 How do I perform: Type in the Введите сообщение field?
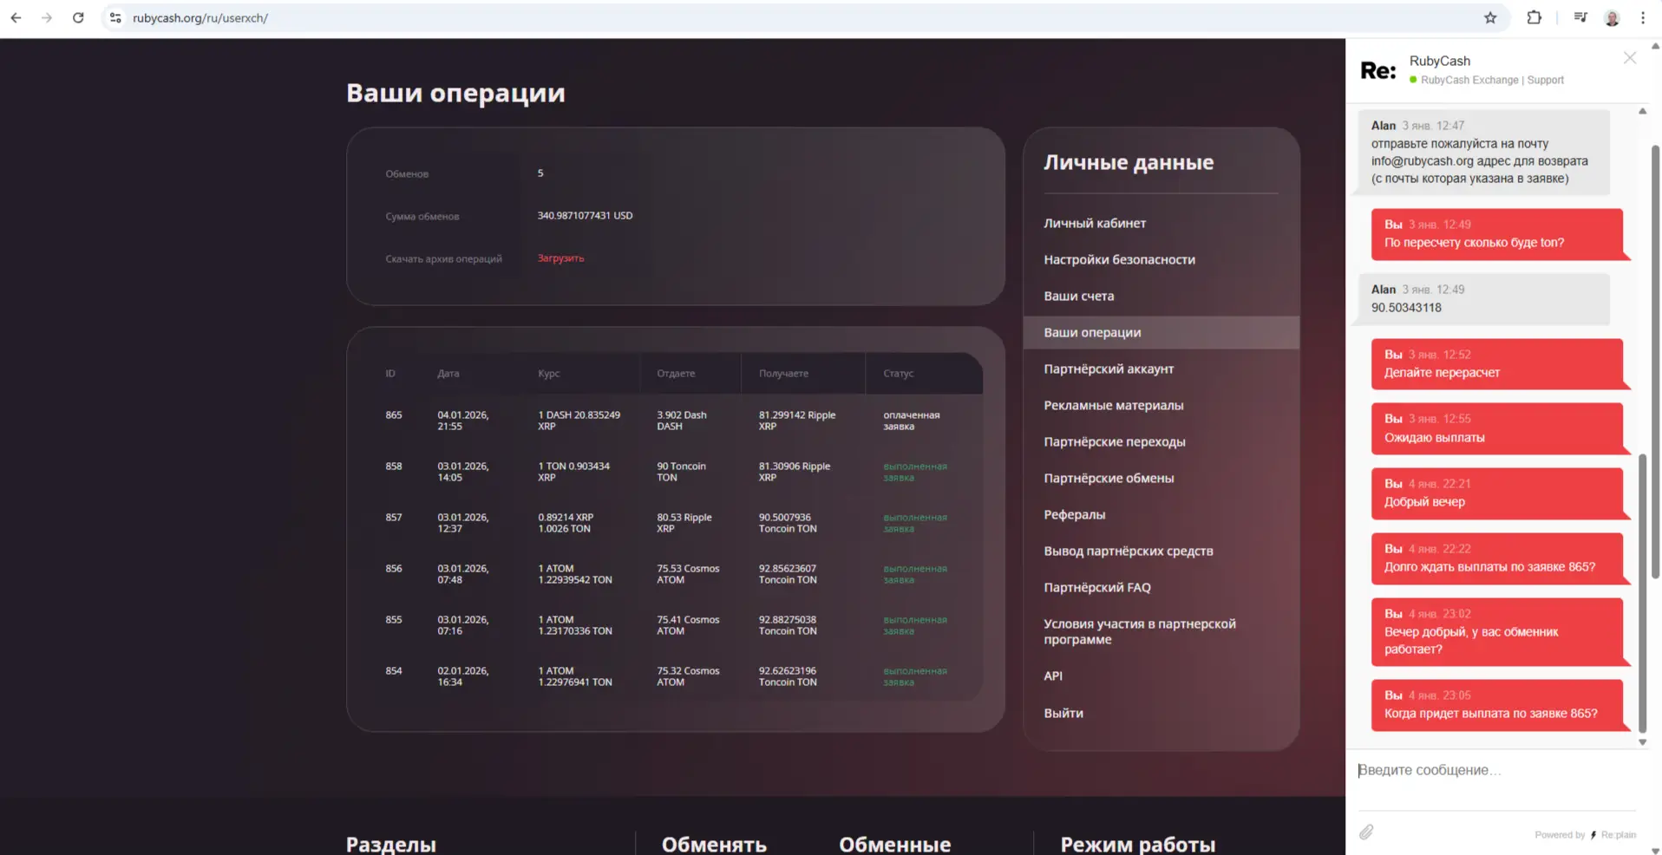click(1492, 770)
